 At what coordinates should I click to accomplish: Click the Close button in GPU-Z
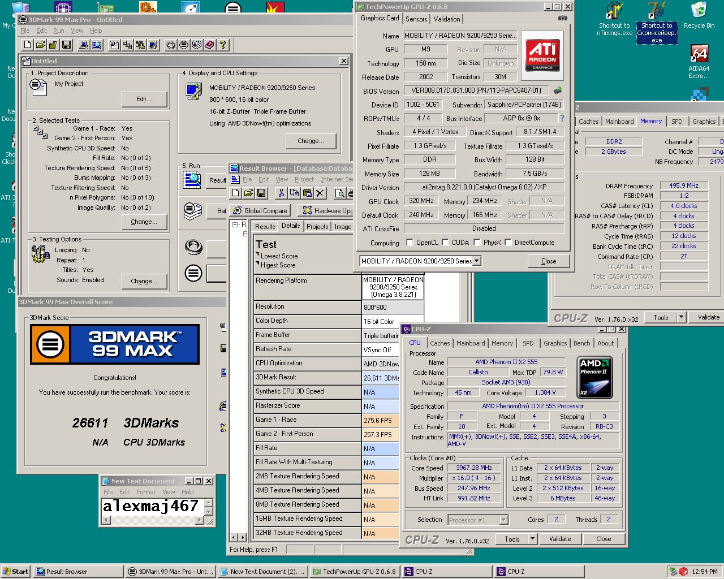549,261
